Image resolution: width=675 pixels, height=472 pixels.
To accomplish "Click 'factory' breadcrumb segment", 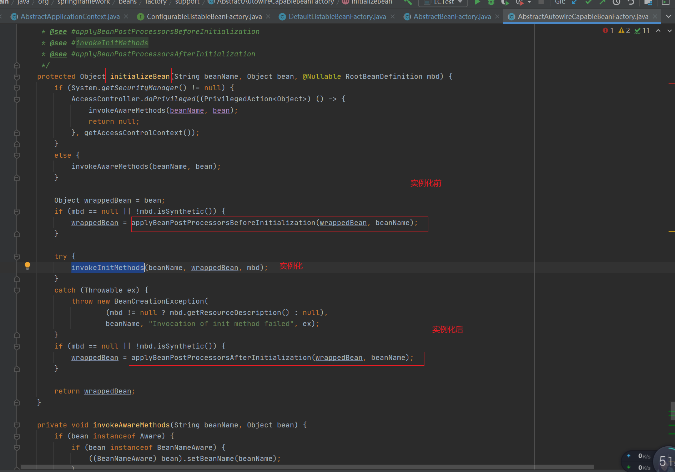I will [x=156, y=2].
